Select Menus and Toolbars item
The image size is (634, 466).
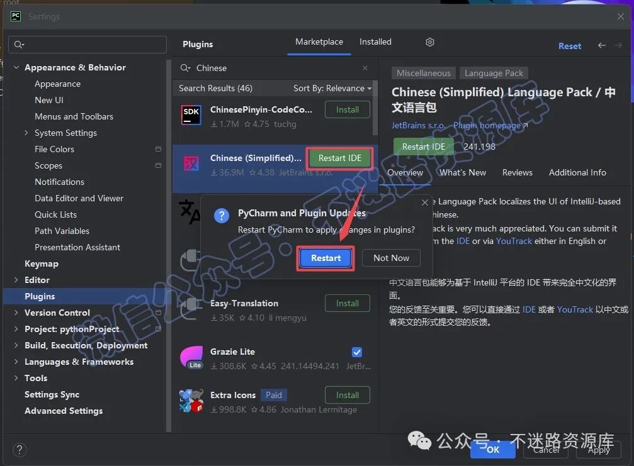click(74, 116)
